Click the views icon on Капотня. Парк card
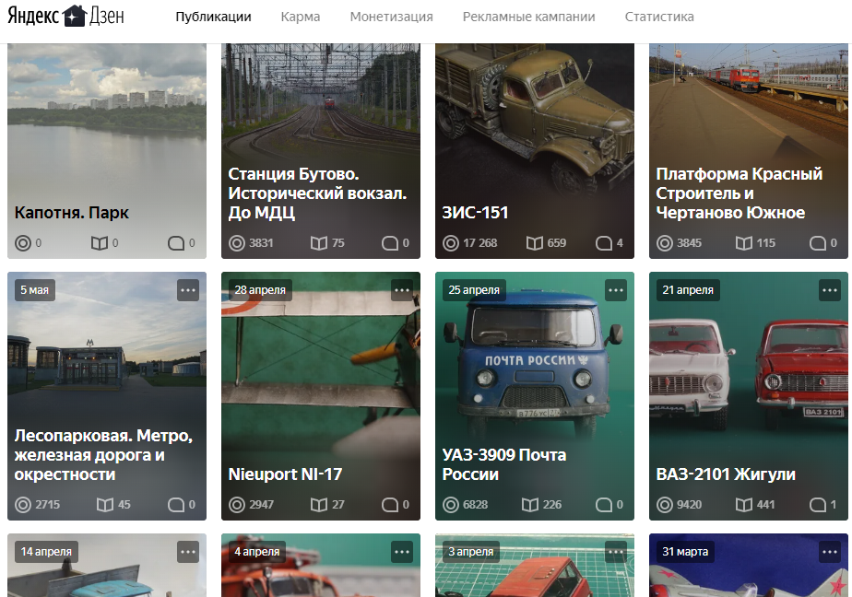Viewport: 852px width, 597px height. coord(23,243)
